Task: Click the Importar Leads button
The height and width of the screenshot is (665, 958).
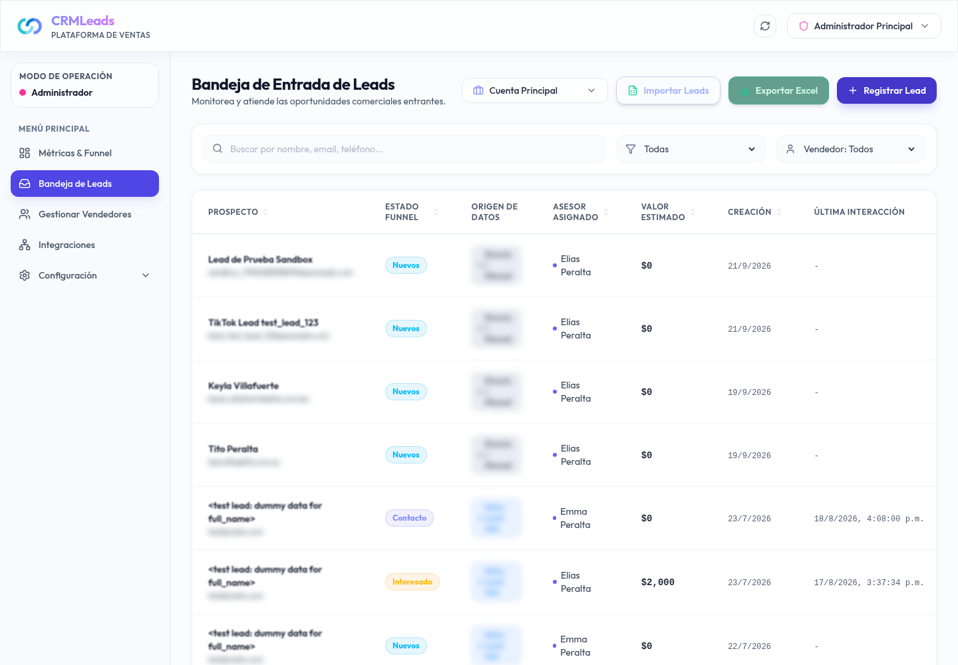Action: pyautogui.click(x=668, y=90)
